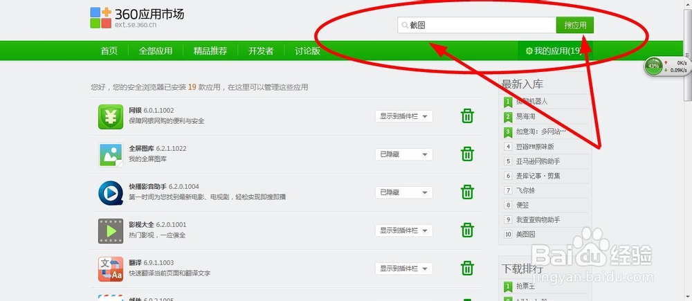Open 讨论版 tab

point(308,51)
